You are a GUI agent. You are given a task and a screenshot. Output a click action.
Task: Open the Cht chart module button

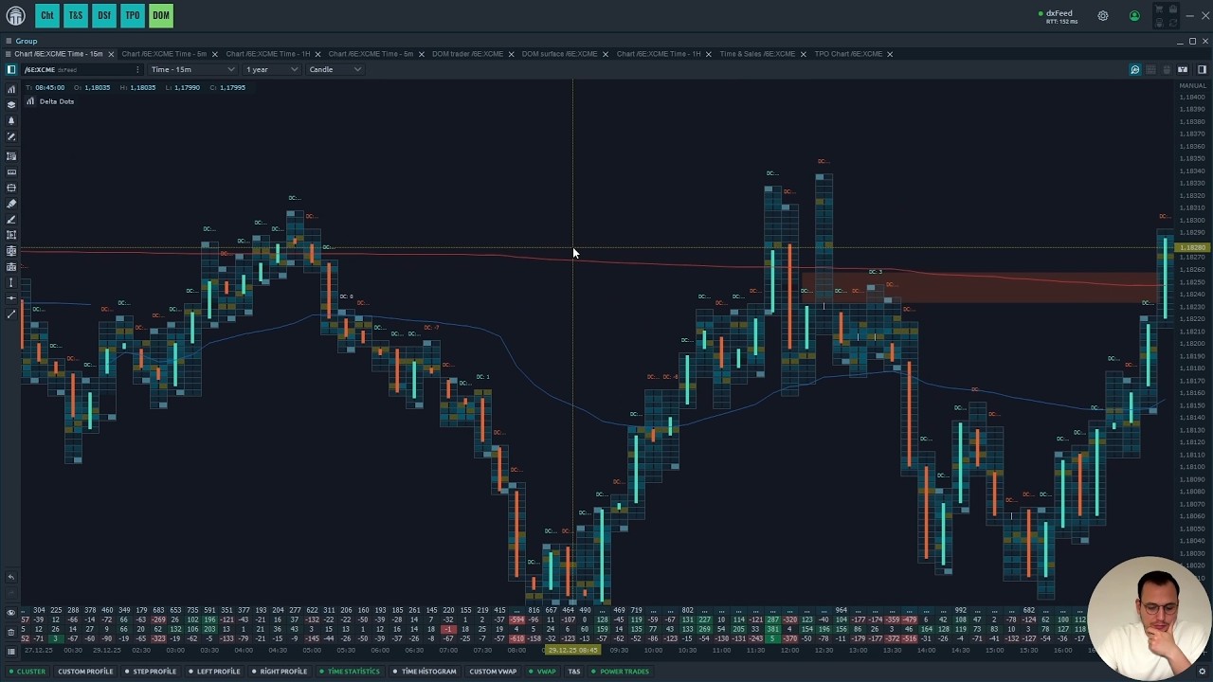point(47,15)
